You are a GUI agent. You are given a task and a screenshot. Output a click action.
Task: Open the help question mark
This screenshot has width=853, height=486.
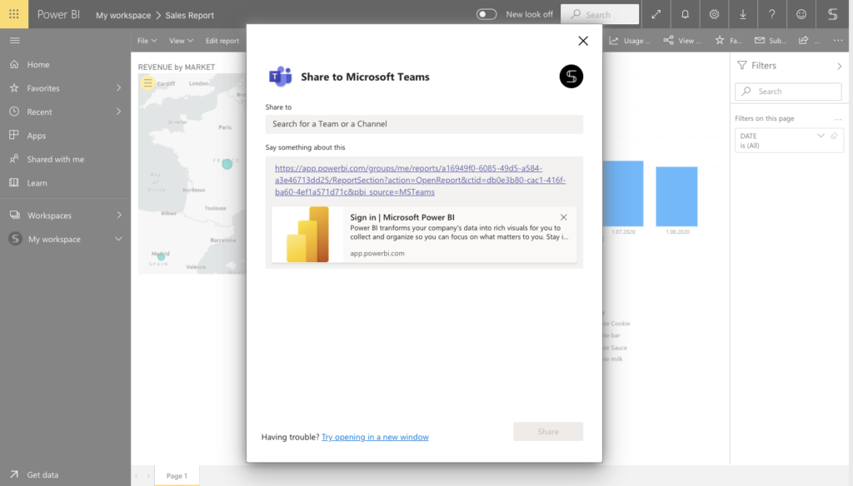tap(771, 15)
